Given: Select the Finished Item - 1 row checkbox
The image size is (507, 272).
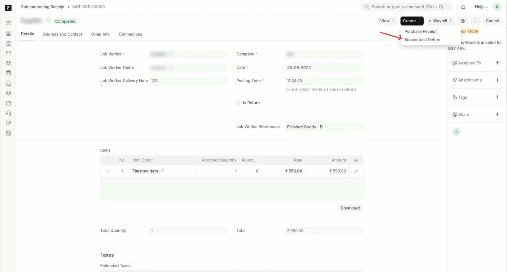Looking at the screenshot, I should click(108, 171).
